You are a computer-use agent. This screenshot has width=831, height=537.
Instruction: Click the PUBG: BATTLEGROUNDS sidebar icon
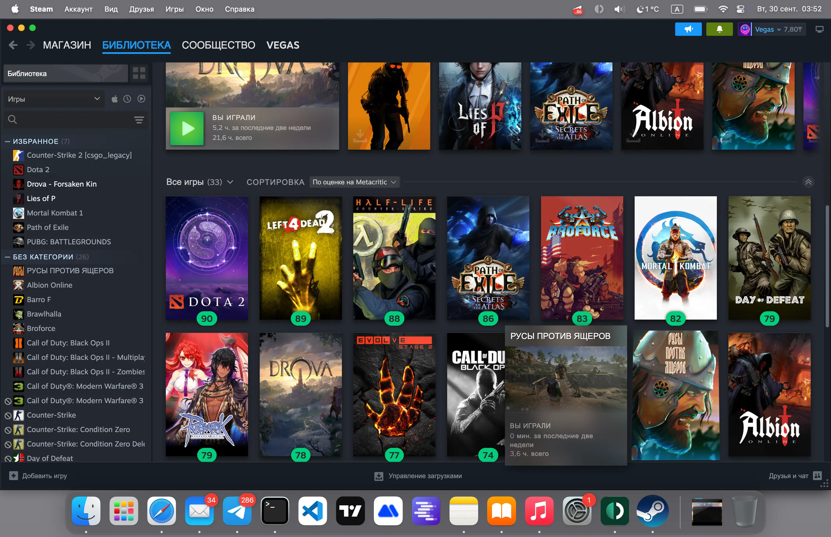pos(19,242)
